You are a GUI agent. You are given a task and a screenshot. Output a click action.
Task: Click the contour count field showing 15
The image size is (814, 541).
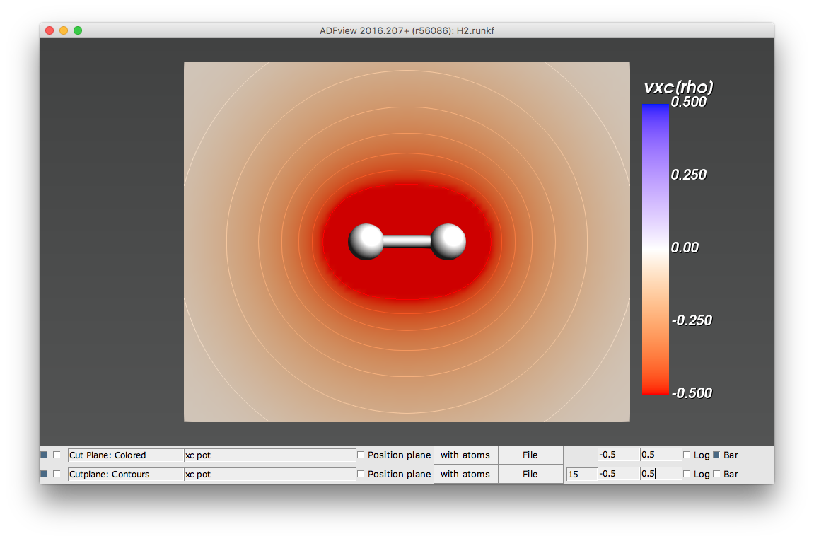[581, 474]
